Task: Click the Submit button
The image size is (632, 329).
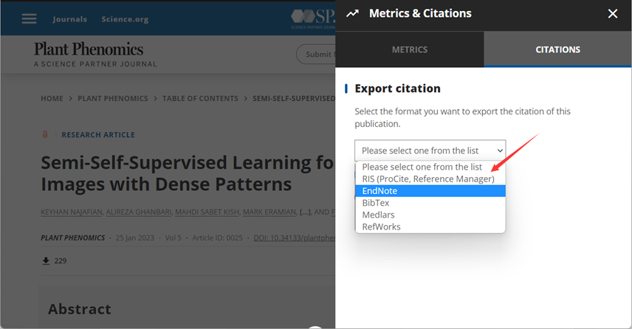Action: pos(316,55)
